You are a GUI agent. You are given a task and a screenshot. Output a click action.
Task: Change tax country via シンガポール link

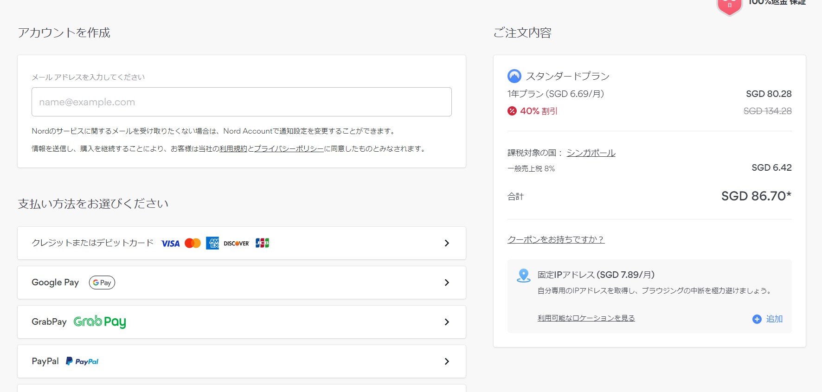pyautogui.click(x=591, y=153)
